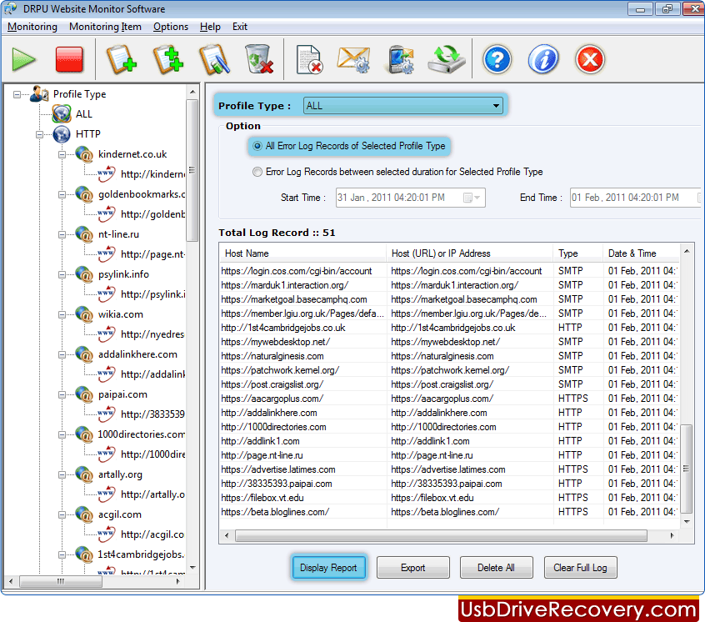Sort by the Type column header
The height and width of the screenshot is (622, 705).
point(577,253)
